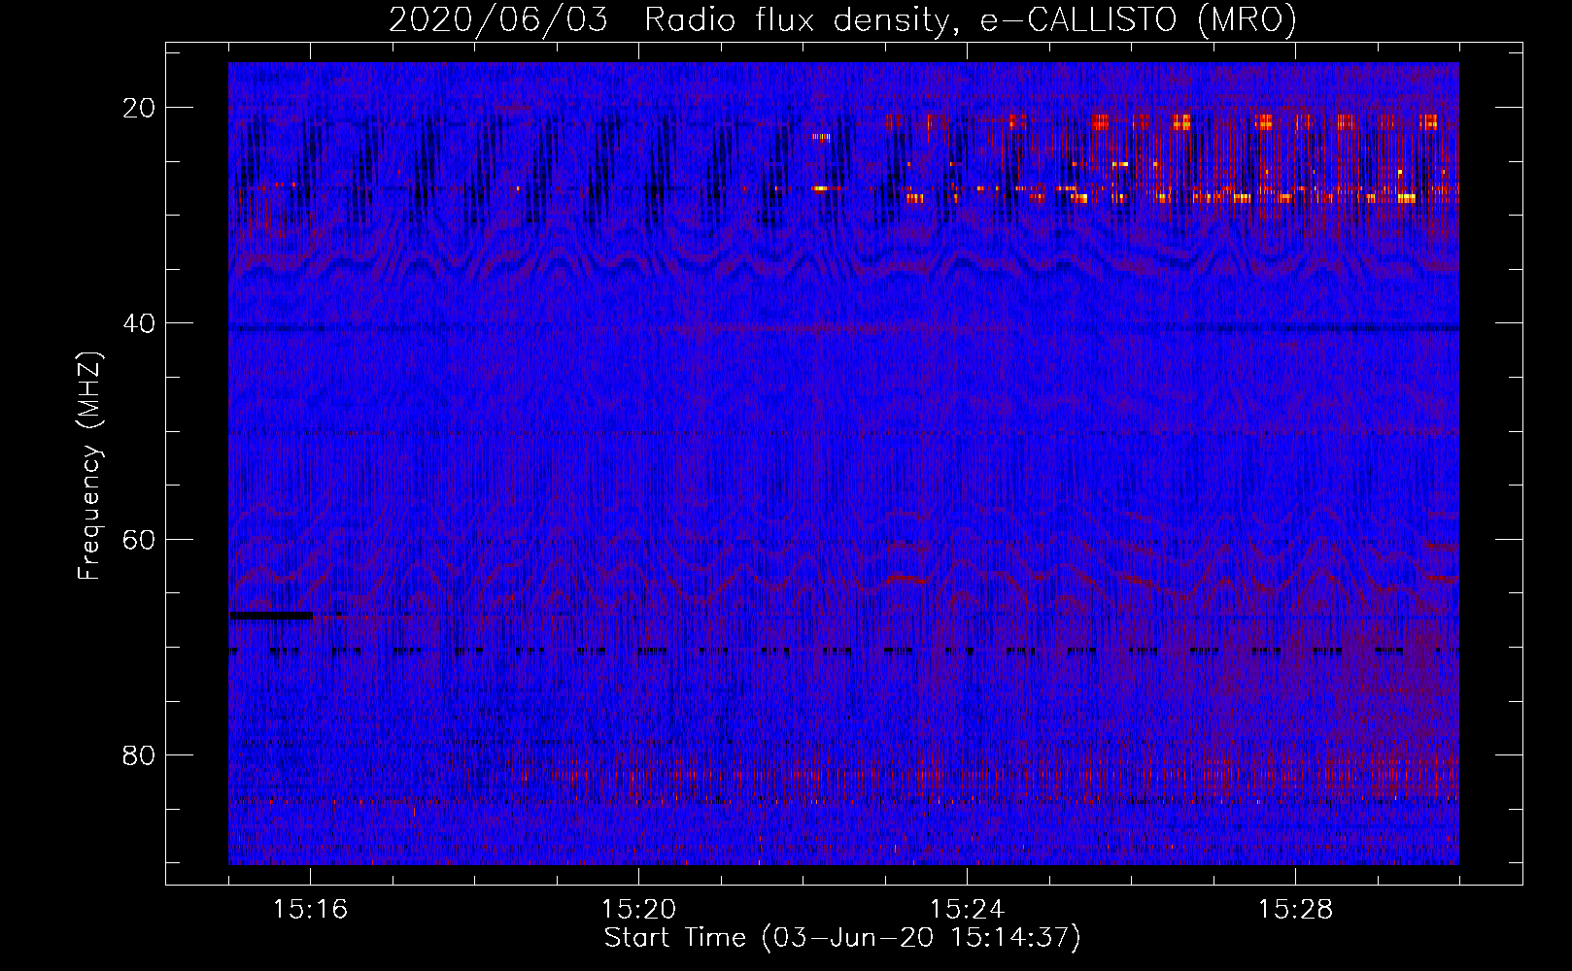Click the 20 MHz frequency tick label
Image resolution: width=1572 pixels, height=971 pixels.
coord(139,108)
